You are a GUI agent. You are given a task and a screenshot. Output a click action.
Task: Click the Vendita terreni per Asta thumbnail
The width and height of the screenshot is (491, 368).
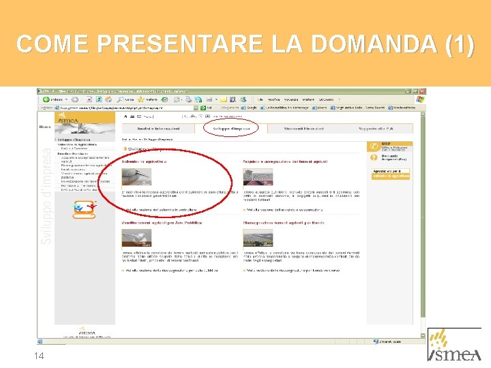[136, 238]
